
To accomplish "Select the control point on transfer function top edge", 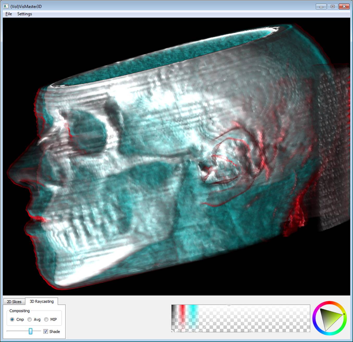I will coord(229,305).
